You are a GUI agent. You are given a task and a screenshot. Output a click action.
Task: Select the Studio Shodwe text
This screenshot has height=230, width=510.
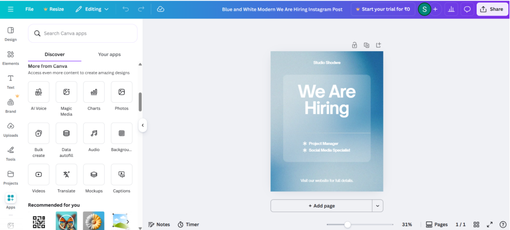pos(327,62)
